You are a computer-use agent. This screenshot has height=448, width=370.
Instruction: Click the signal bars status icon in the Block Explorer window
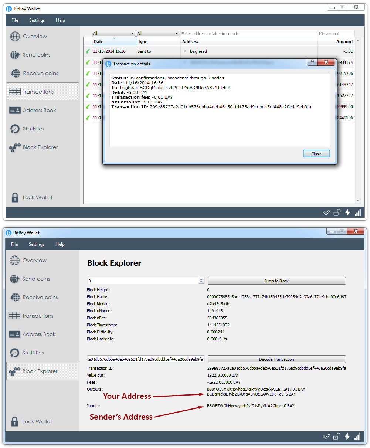(x=357, y=437)
